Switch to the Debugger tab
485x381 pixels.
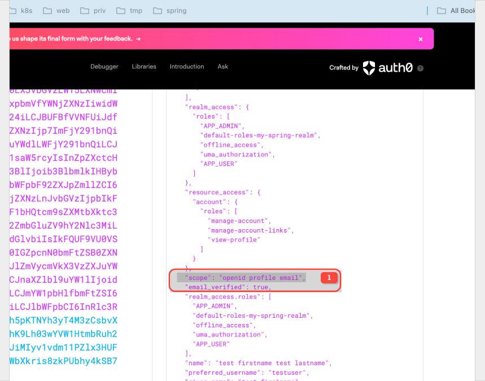[104, 67]
